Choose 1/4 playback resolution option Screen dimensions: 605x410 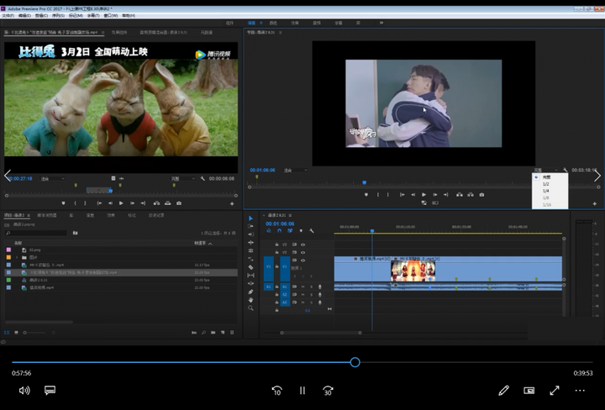[545, 191]
